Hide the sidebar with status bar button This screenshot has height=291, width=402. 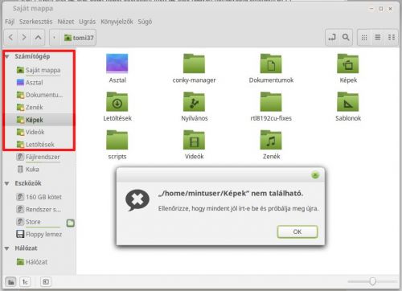pos(46,282)
